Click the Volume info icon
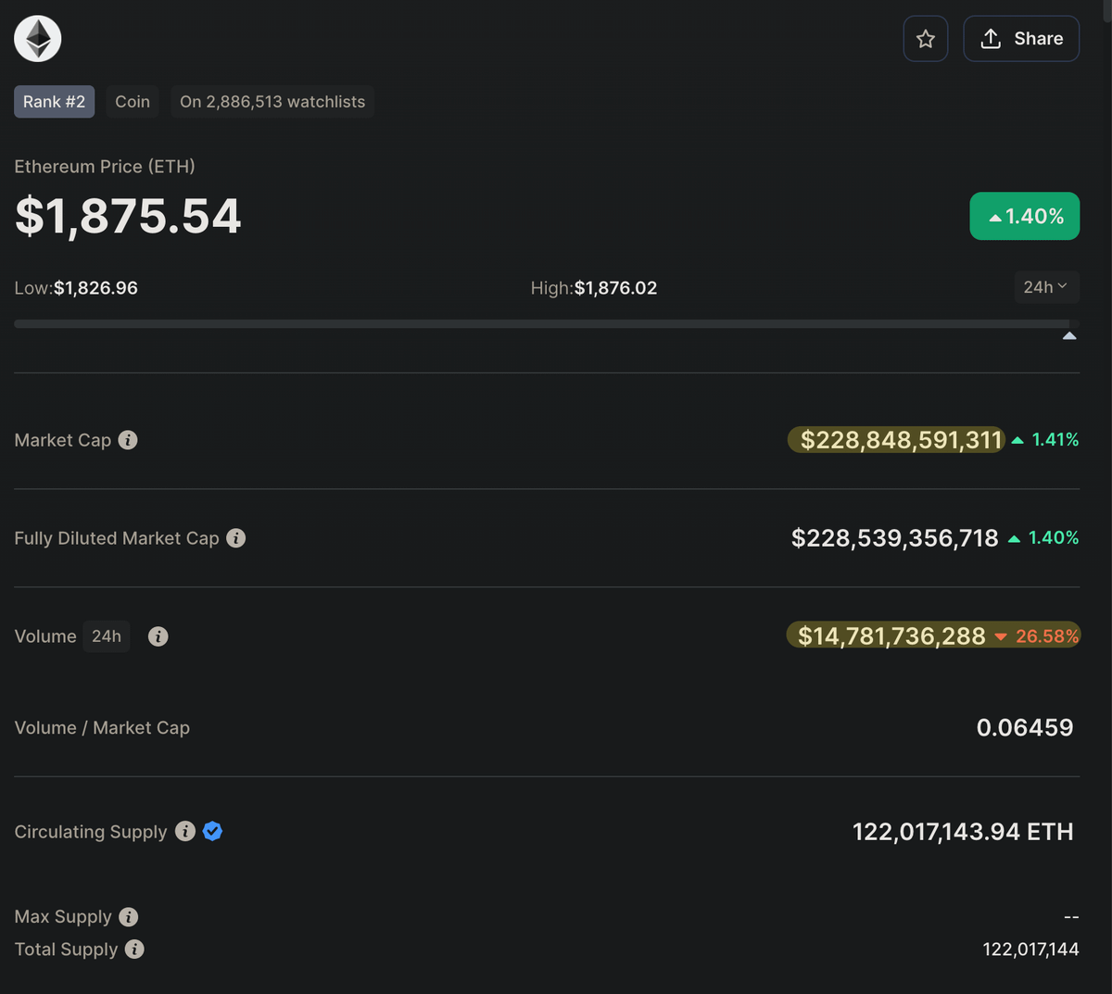This screenshot has height=994, width=1112. pyautogui.click(x=158, y=636)
